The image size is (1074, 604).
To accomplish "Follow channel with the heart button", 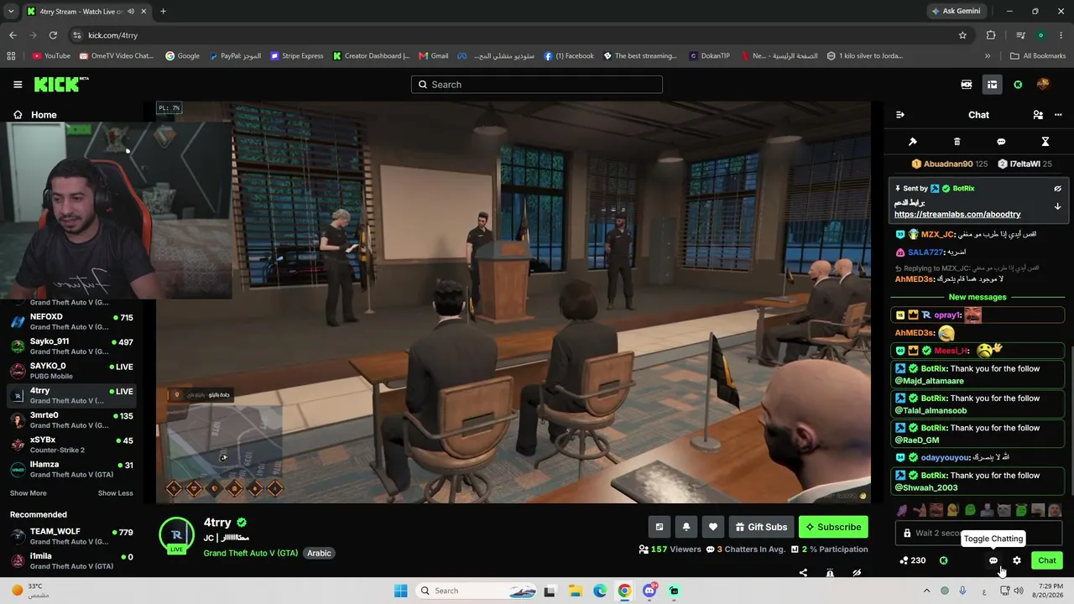I will point(713,527).
